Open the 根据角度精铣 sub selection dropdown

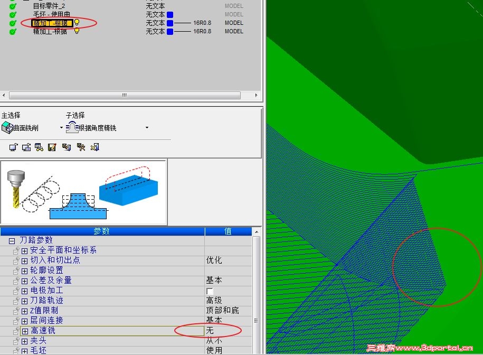coord(147,128)
